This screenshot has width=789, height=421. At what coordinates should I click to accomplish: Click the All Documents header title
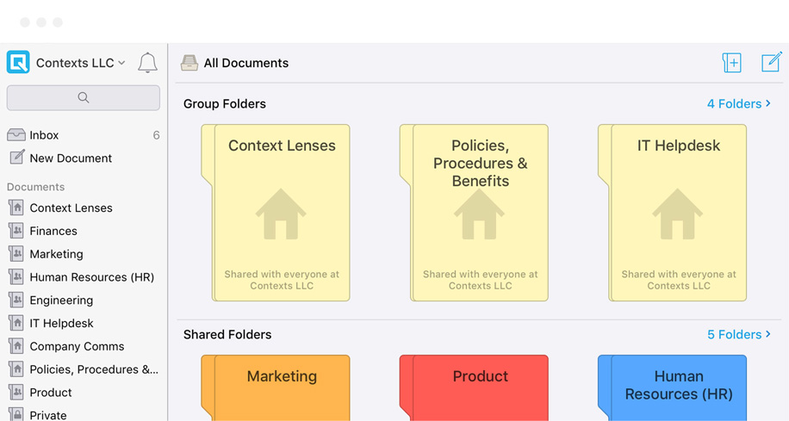point(246,63)
